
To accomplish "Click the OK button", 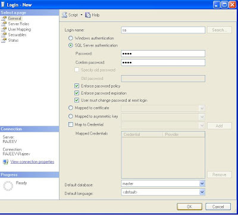I will point(189,207).
